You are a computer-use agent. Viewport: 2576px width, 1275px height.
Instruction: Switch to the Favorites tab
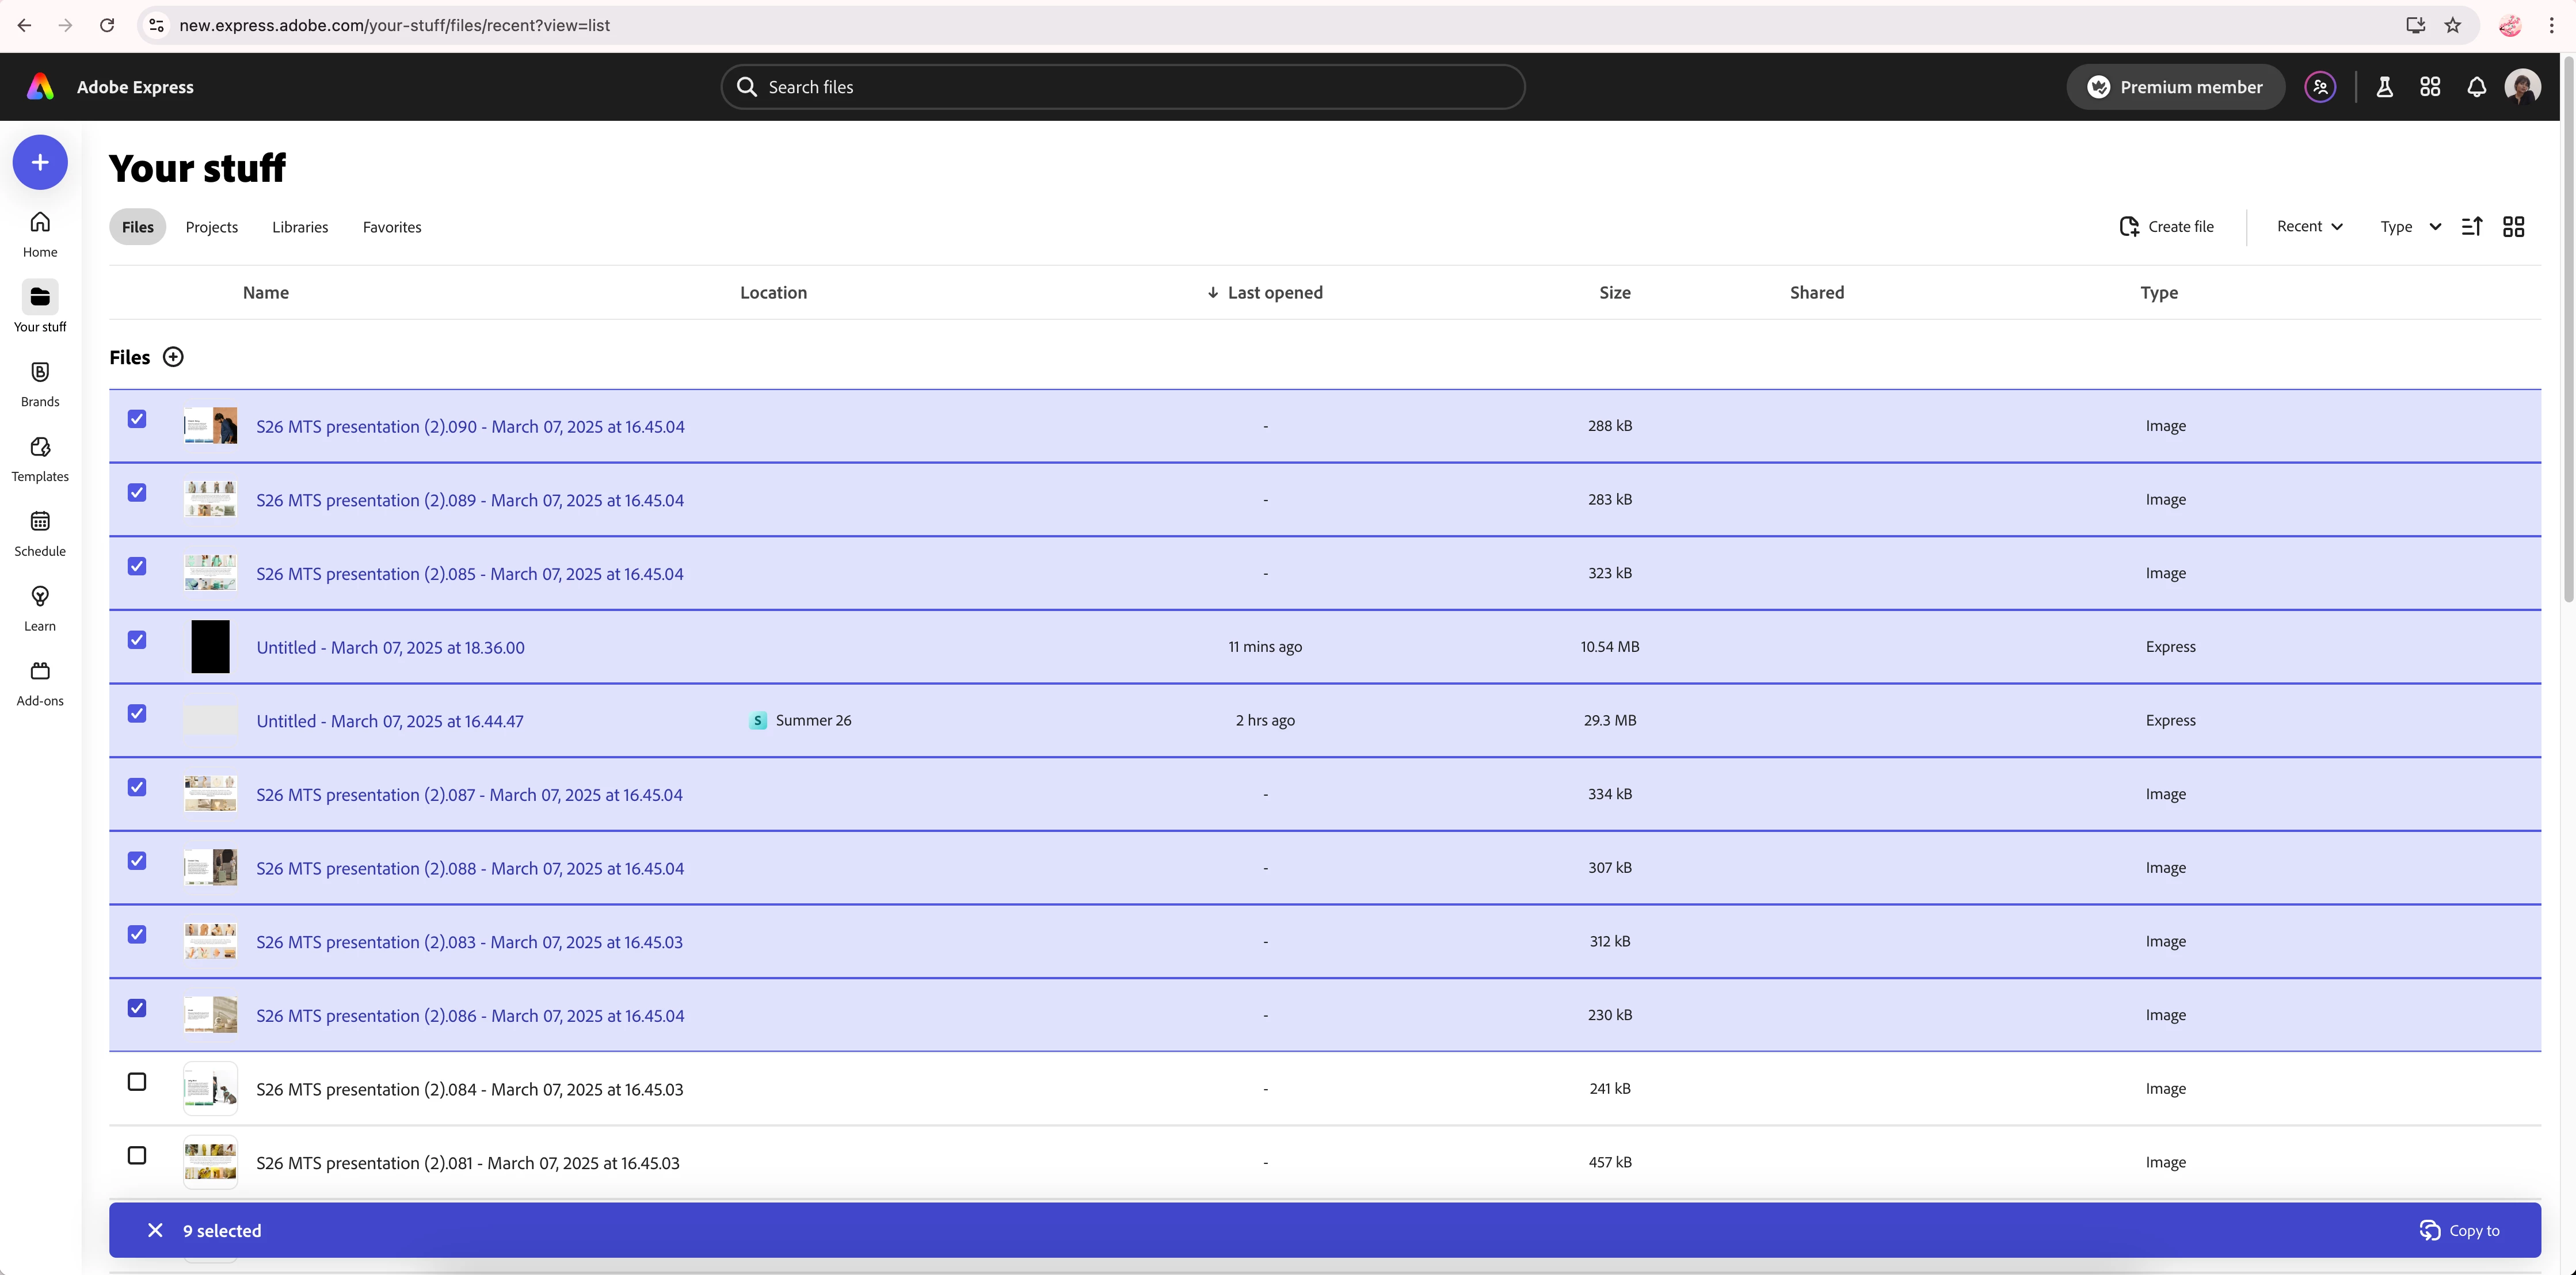392,227
